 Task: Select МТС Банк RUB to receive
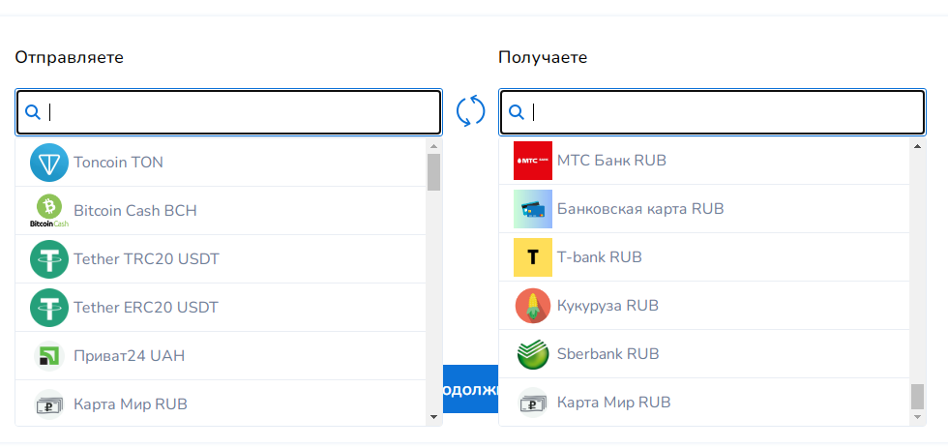pos(704,162)
